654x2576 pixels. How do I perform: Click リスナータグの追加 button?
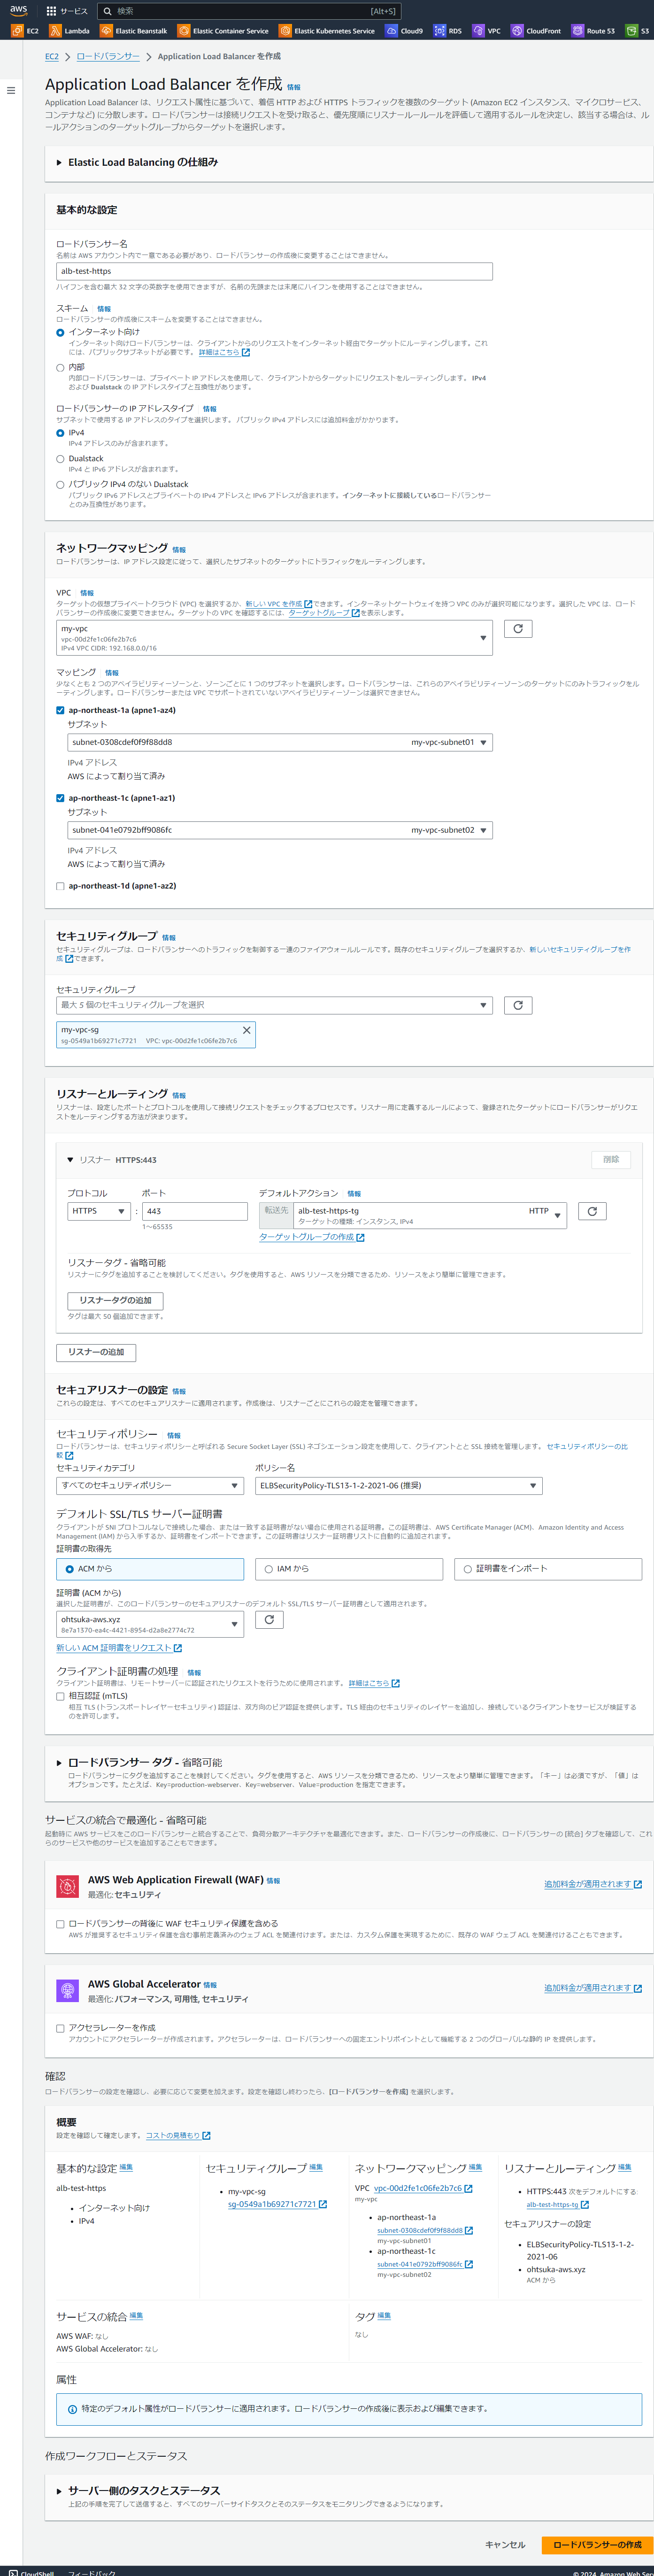coord(115,1300)
